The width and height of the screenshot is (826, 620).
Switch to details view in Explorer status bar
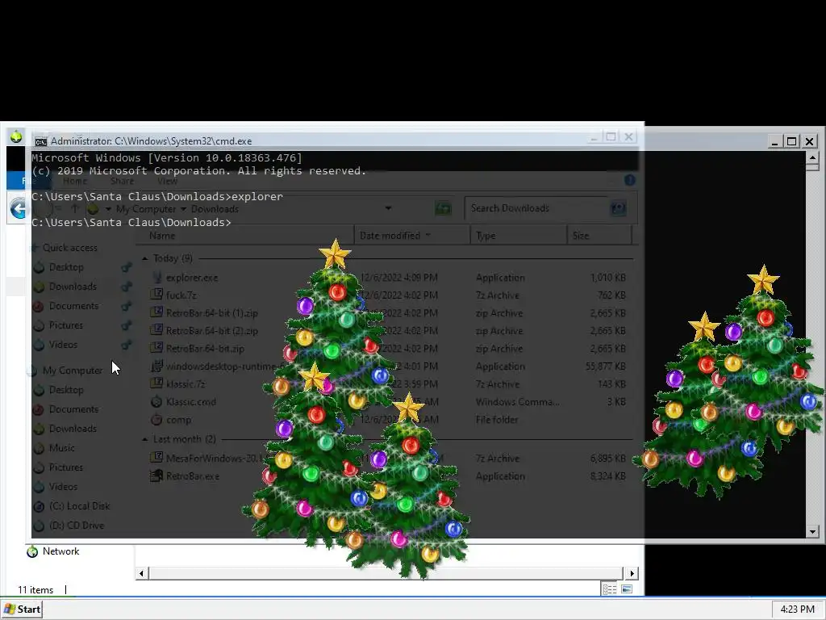(x=610, y=589)
